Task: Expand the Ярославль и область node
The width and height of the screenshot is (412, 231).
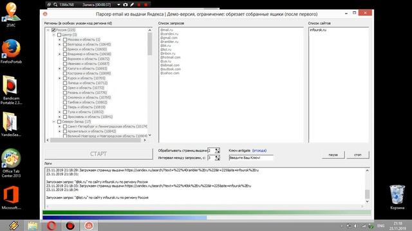Action: 60,117
